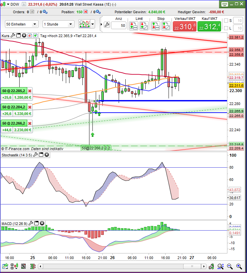Open the order list icon in bottom toolbar

pos(23,266)
